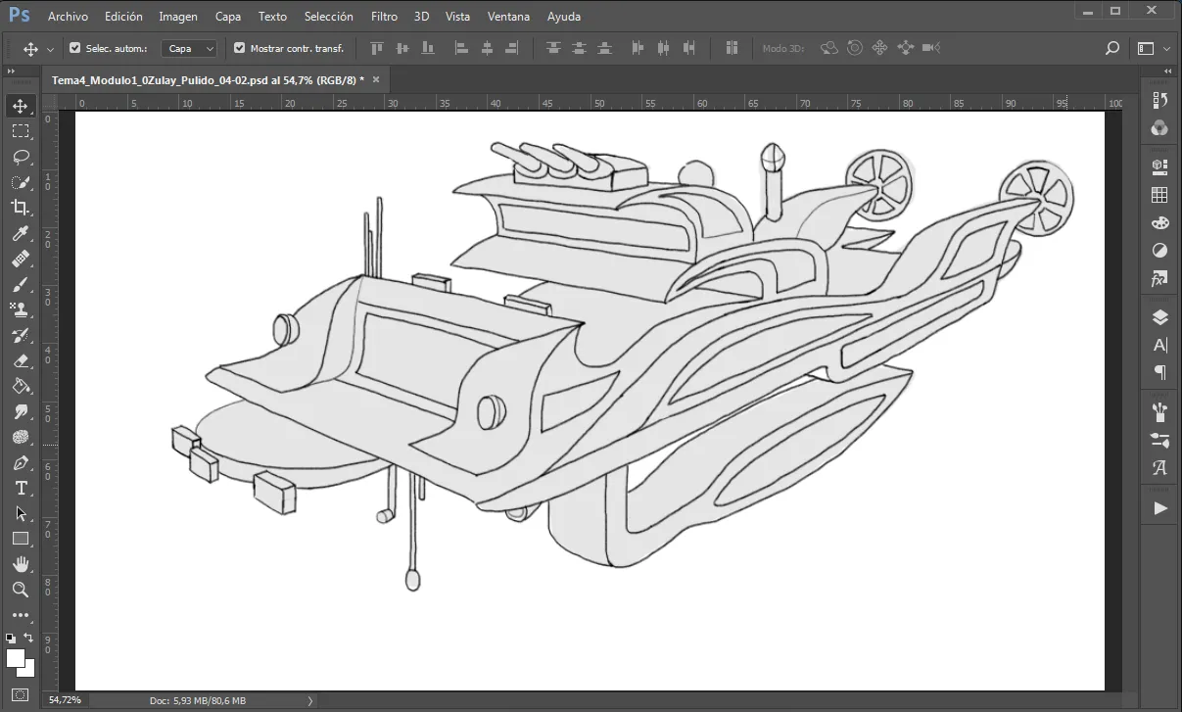
Task: Select the Lasso tool
Action: [x=21, y=157]
